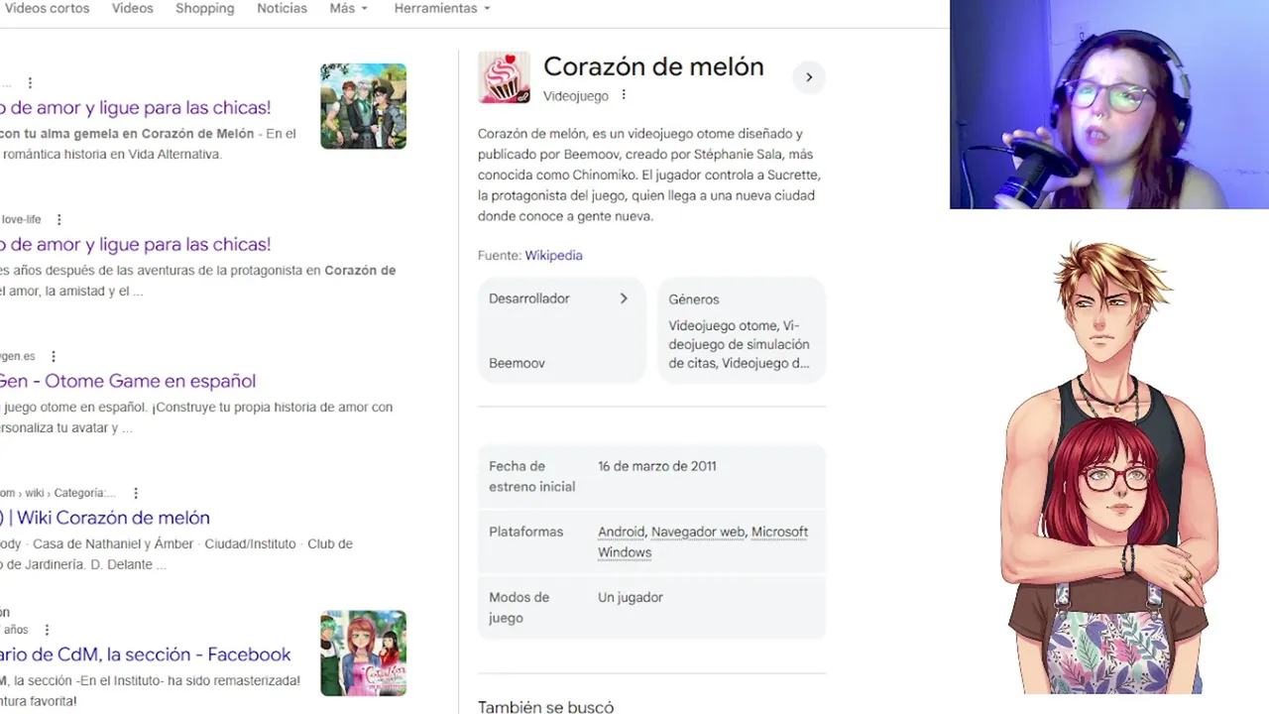Screen dimensions: 1269x714
Task: Click the streamer webcam overlay
Action: coord(1109,104)
